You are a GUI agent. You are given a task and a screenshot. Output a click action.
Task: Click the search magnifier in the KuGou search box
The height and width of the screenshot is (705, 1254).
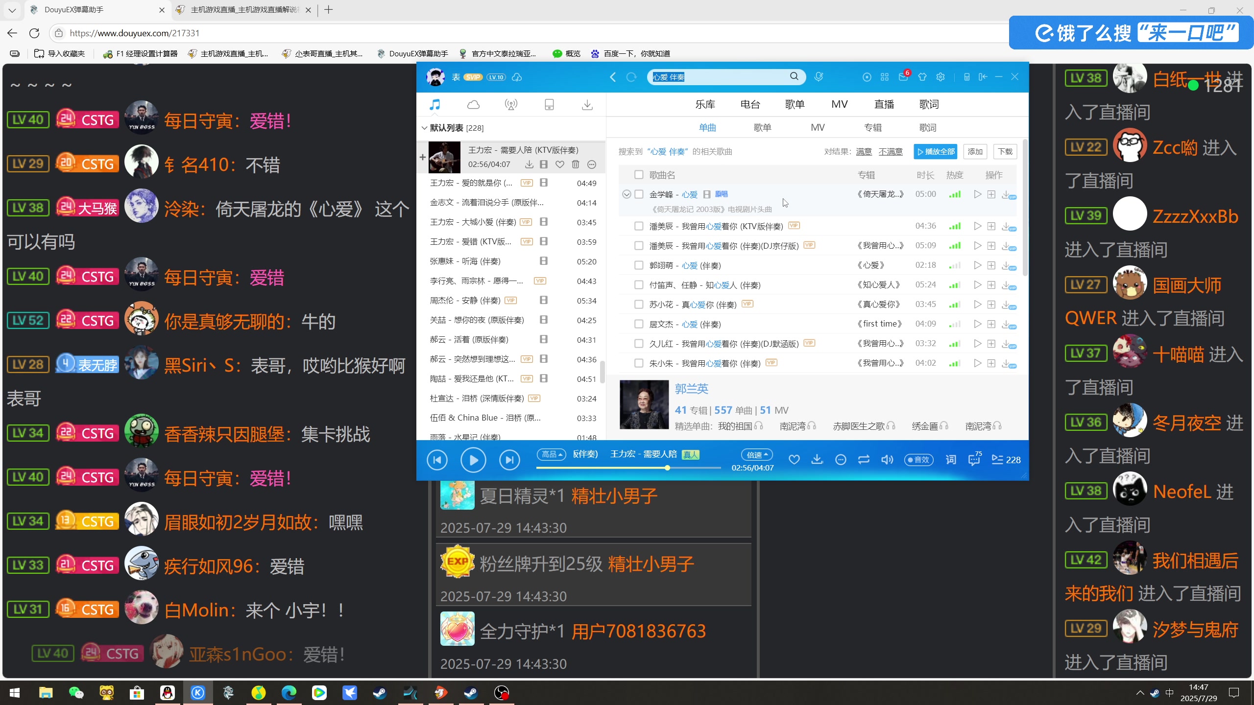tap(794, 76)
